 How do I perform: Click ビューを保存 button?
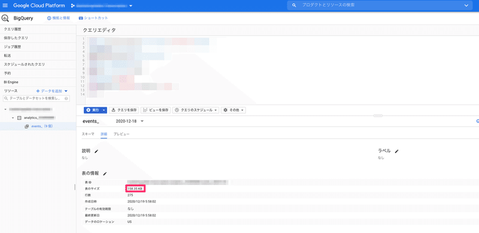pyautogui.click(x=156, y=110)
